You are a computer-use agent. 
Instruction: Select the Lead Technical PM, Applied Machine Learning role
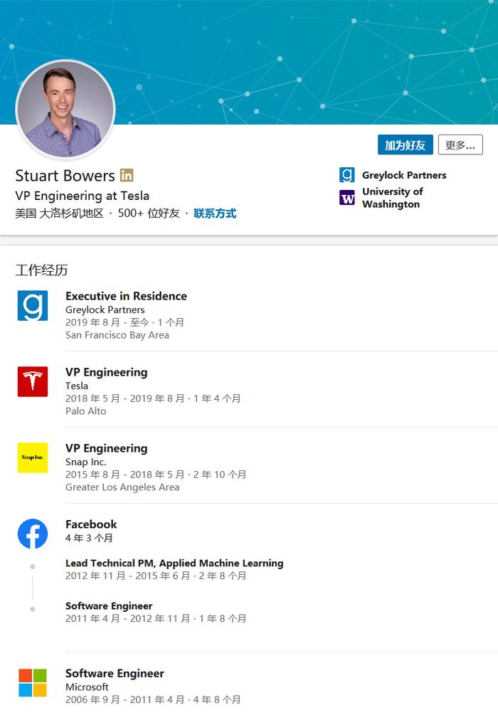click(174, 563)
